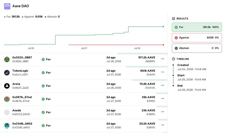Toggle the For series in chart legend

[12, 17]
